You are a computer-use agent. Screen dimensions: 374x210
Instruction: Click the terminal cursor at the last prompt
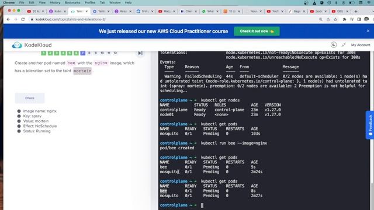coord(202,205)
